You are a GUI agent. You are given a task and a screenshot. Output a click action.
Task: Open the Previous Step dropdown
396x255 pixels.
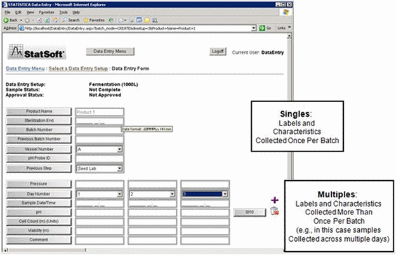click(119, 168)
